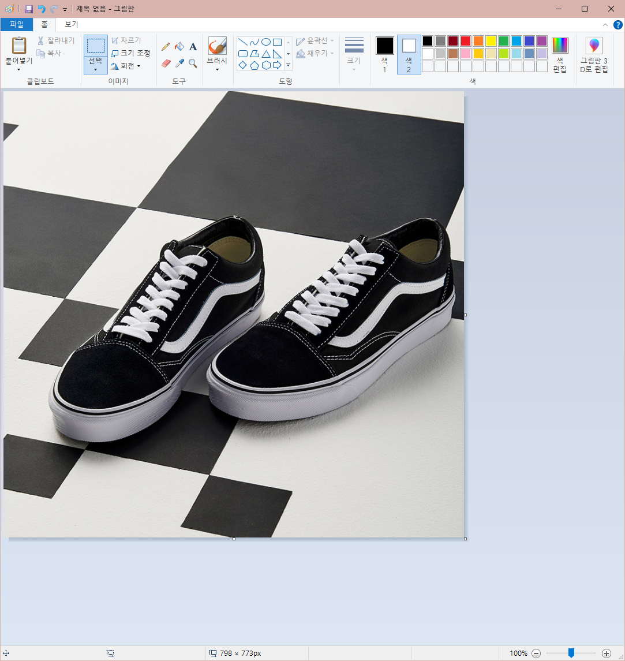Switch to the 보기 tab

click(x=71, y=24)
